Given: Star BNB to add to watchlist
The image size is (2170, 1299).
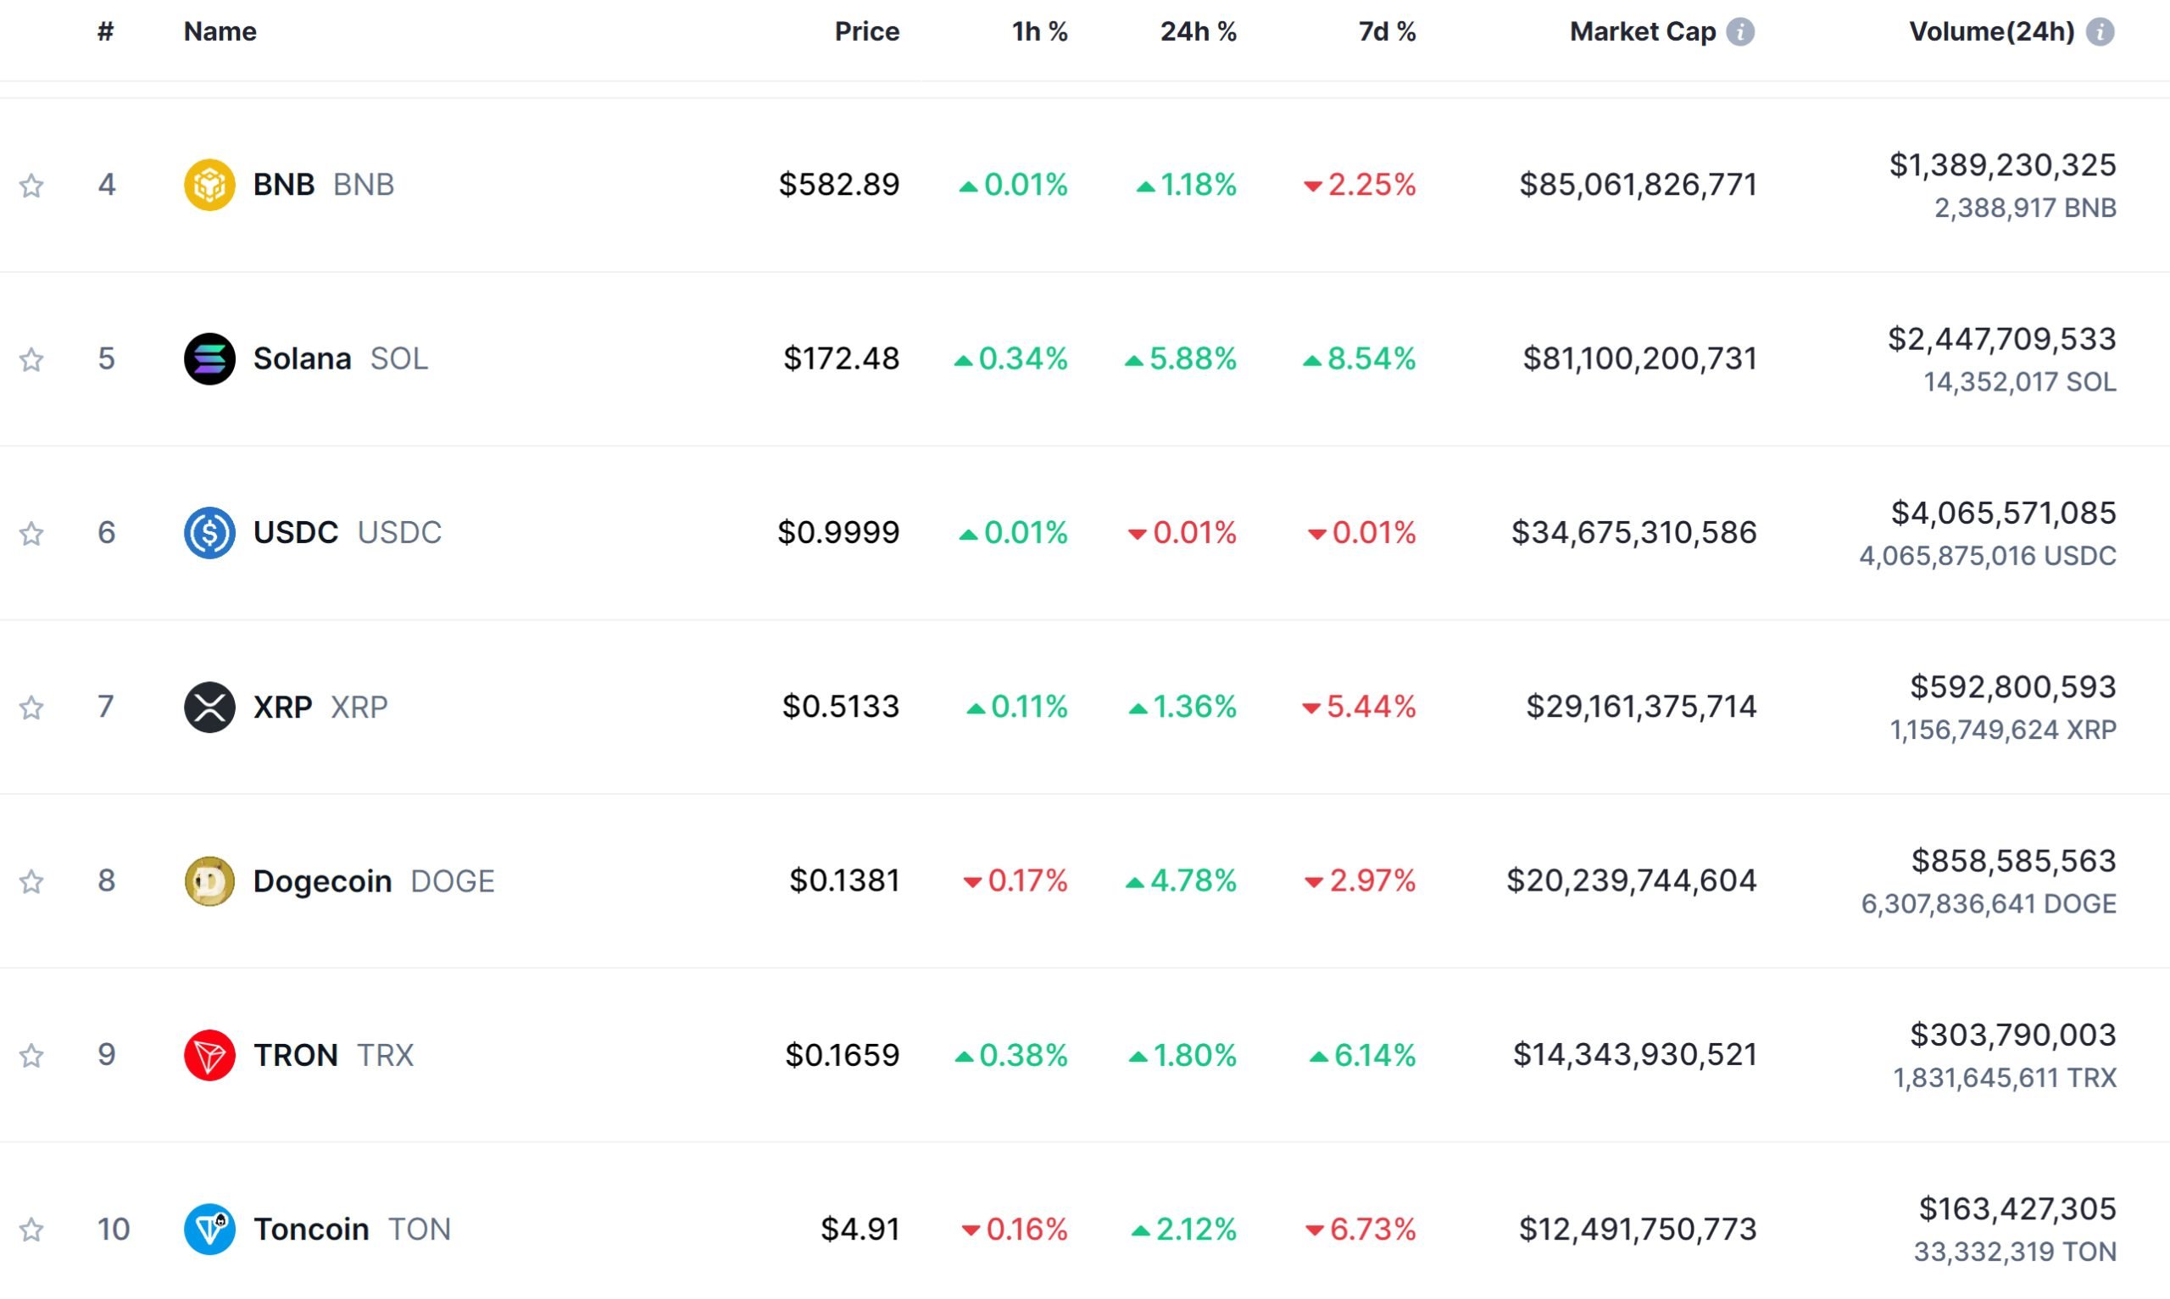Looking at the screenshot, I should (x=31, y=186).
